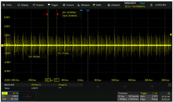Viewport: 173px width, 102px height.
Task: Click the 66.7mV offset value
Action: click(14, 99)
